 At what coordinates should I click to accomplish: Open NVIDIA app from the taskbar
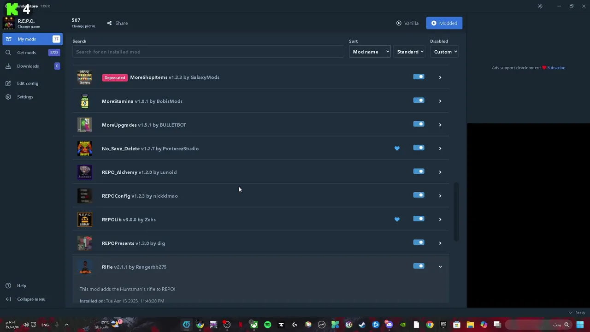(403, 325)
